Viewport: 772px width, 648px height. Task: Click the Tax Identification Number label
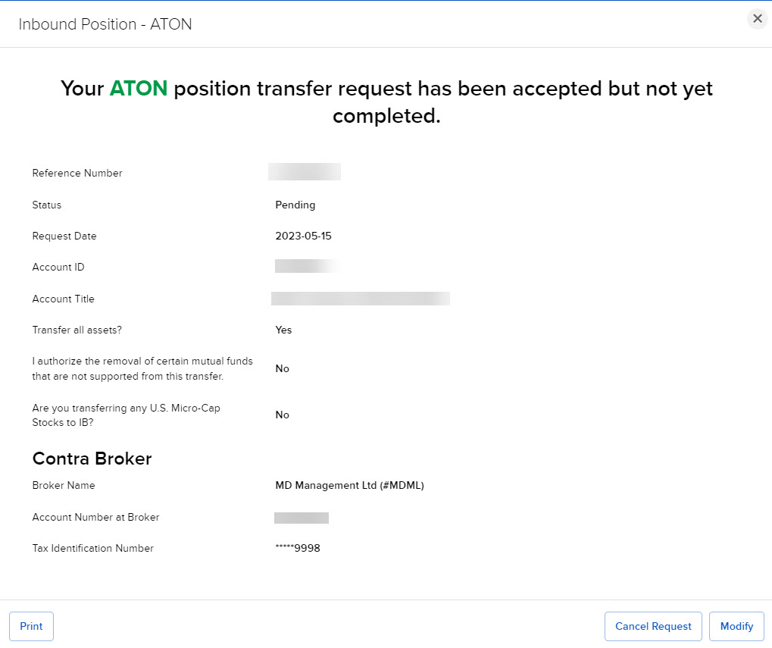pyautogui.click(x=92, y=548)
